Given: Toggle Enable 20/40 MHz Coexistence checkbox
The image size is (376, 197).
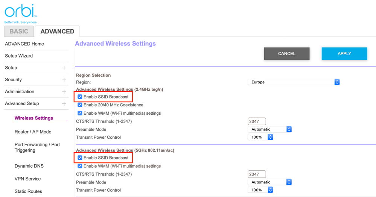Looking at the screenshot, I should (x=80, y=105).
